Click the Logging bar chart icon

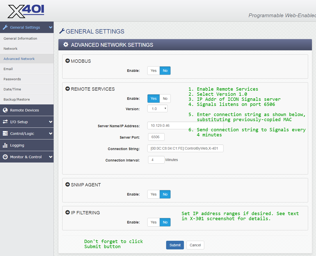pyautogui.click(x=5, y=145)
